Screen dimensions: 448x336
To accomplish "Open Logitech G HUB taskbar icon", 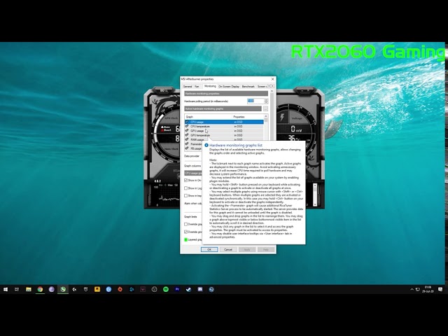I will (x=74, y=289).
